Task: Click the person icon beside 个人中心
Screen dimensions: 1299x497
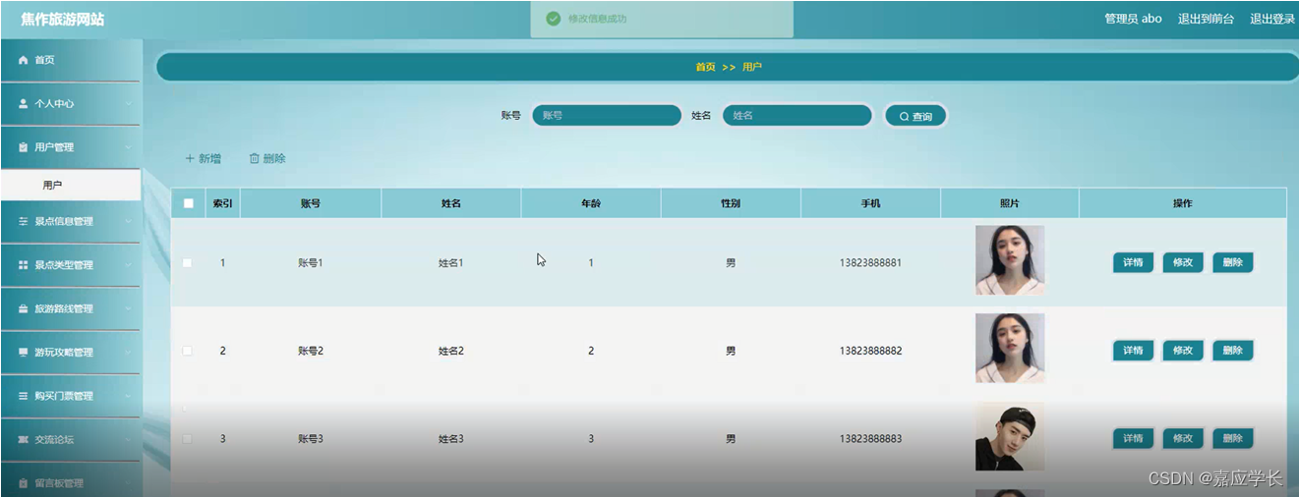Action: [x=24, y=104]
